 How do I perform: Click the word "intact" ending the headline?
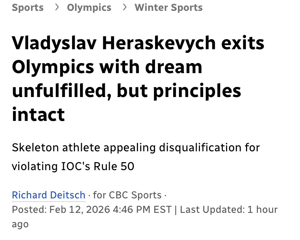(x=38, y=114)
